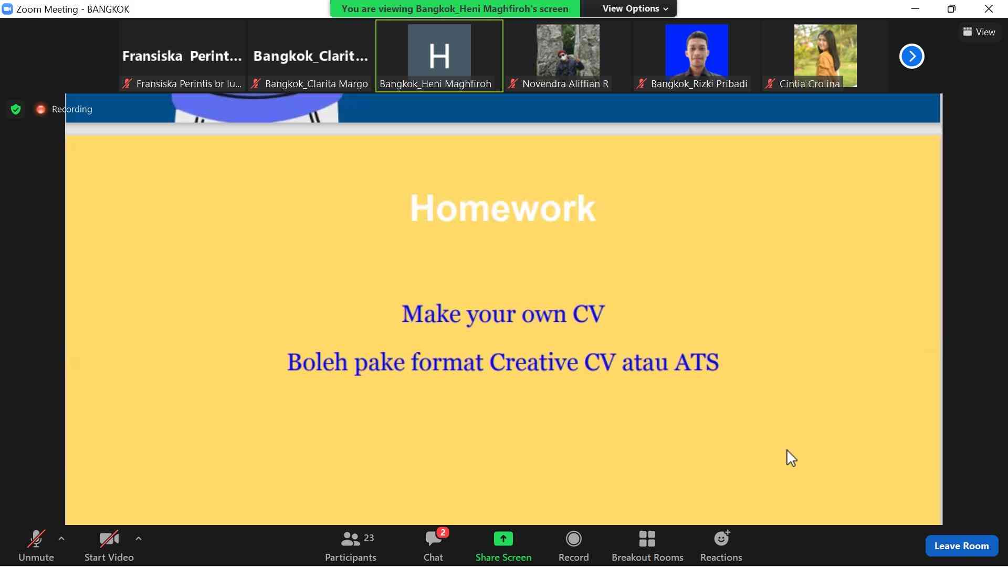The image size is (1008, 567).
Task: Click the Leave Room button
Action: 962,546
